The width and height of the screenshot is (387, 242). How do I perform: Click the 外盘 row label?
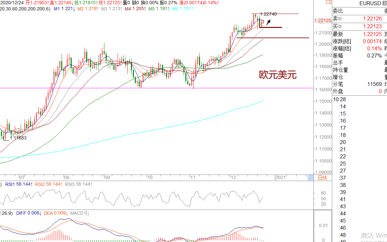[338, 91]
